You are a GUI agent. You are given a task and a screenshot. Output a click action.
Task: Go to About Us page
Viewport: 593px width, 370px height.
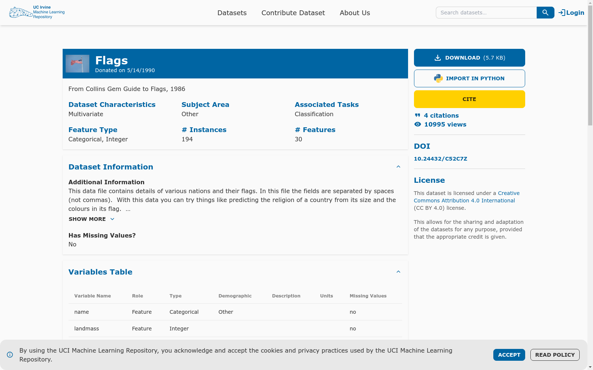point(355,13)
